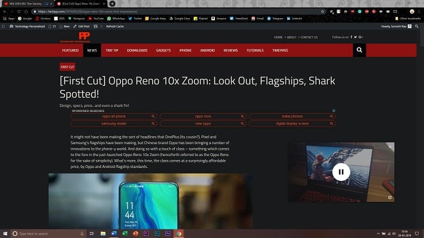Open the TweetDeck bookmark
Viewport: 424px width, 238px height.
[x=239, y=19]
